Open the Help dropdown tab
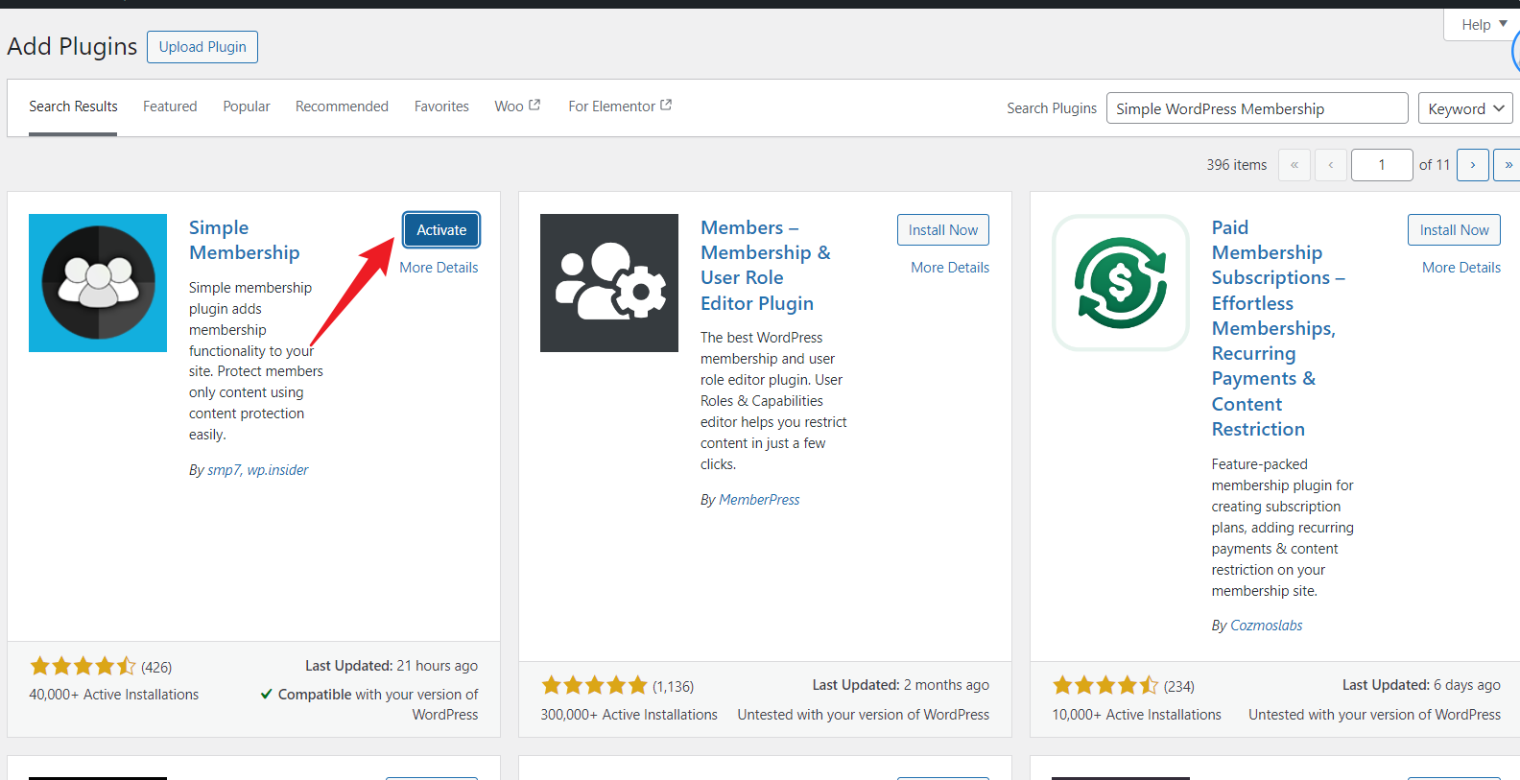This screenshot has height=780, width=1520. [x=1484, y=25]
